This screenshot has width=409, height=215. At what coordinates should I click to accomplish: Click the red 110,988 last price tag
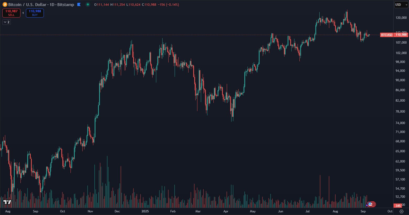point(401,35)
